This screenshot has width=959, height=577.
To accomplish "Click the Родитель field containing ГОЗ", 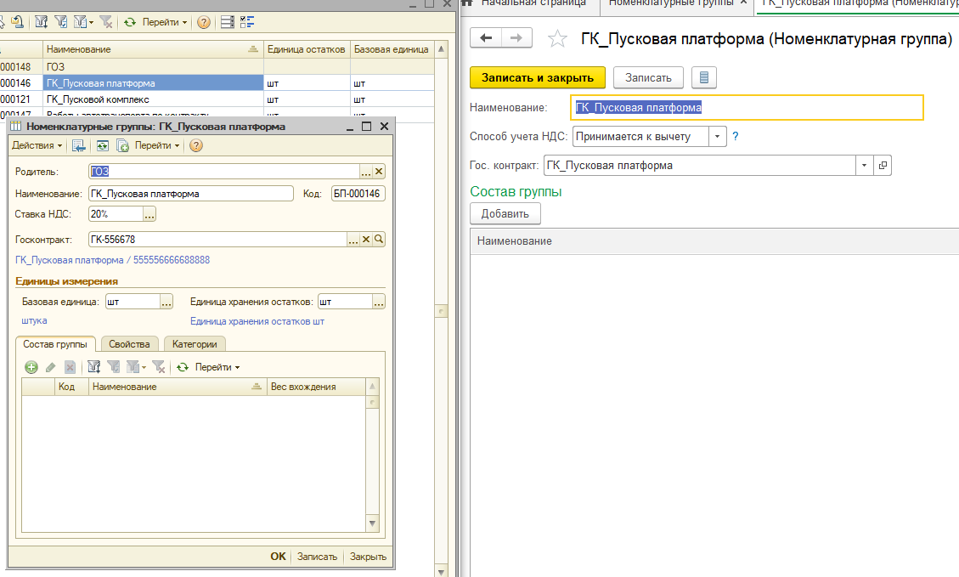I will [x=224, y=172].
